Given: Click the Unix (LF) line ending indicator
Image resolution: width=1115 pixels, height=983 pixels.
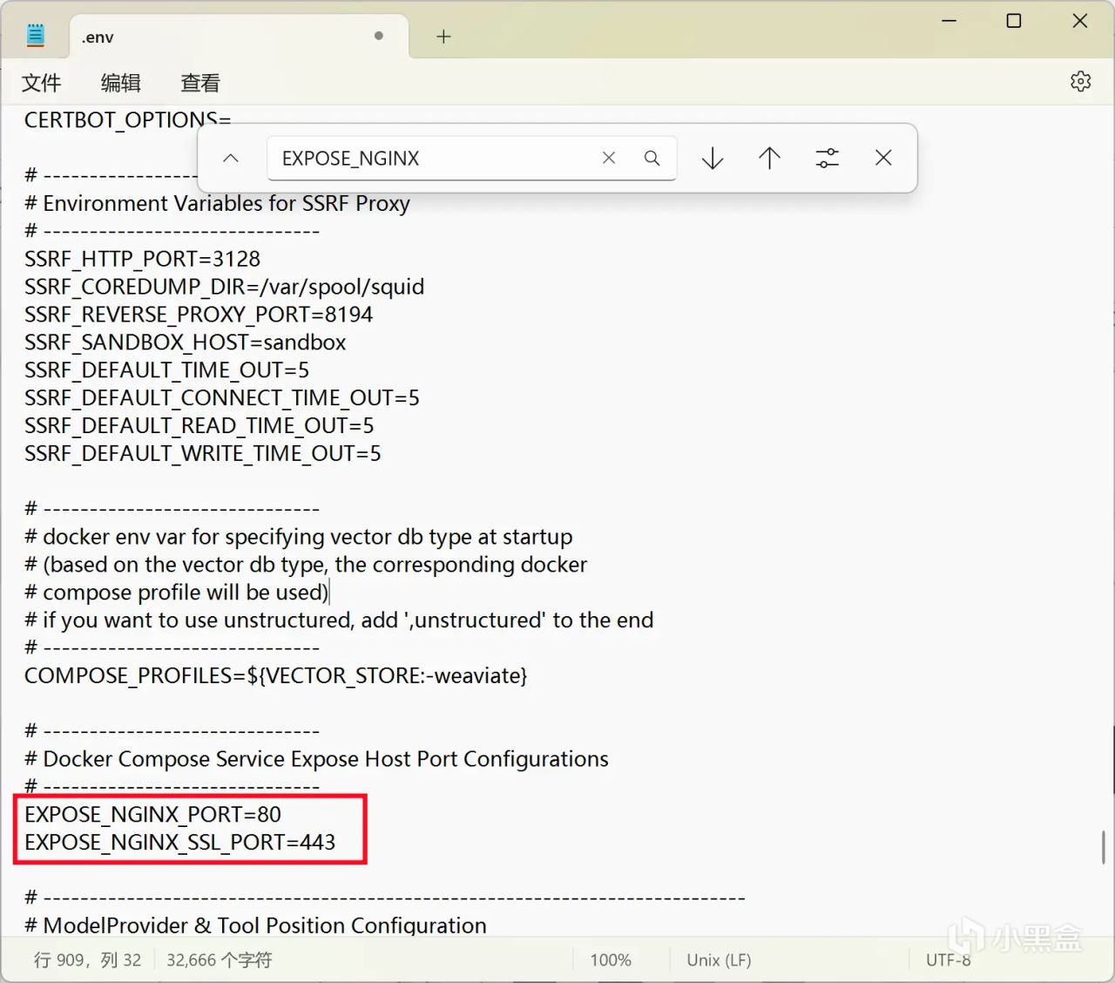Looking at the screenshot, I should [x=719, y=959].
